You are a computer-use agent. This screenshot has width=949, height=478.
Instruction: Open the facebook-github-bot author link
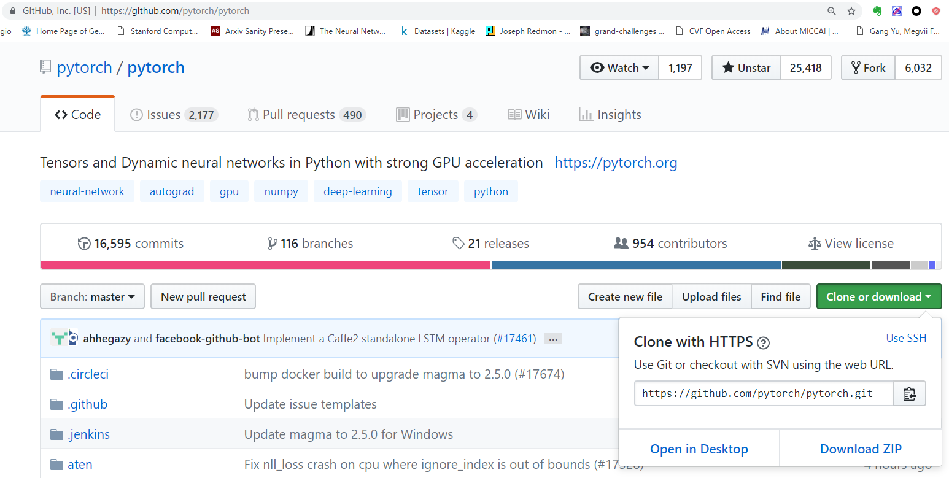(x=207, y=339)
